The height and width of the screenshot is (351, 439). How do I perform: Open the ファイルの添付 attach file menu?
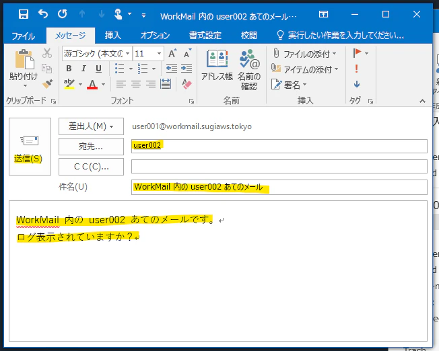point(304,53)
